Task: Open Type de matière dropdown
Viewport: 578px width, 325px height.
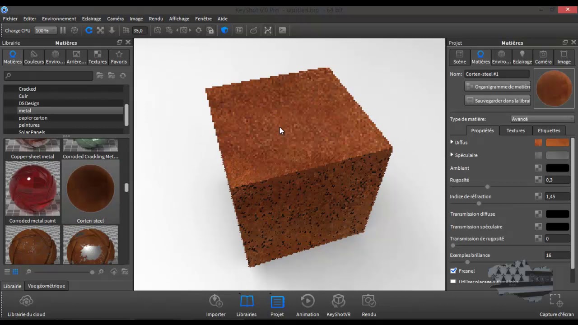Action: [x=542, y=119]
